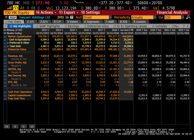Open chart icon for Preferred & Other row

click(x=5, y=43)
